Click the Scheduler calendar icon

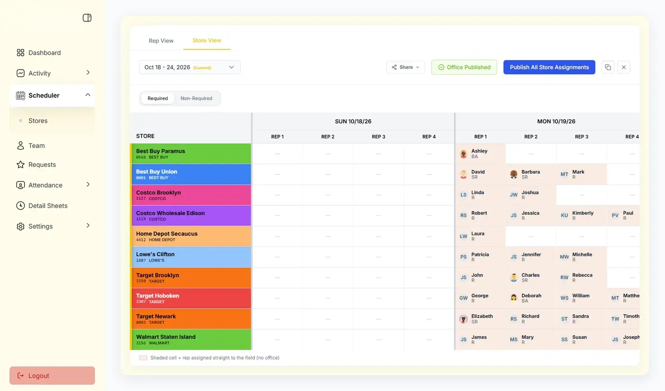20,95
